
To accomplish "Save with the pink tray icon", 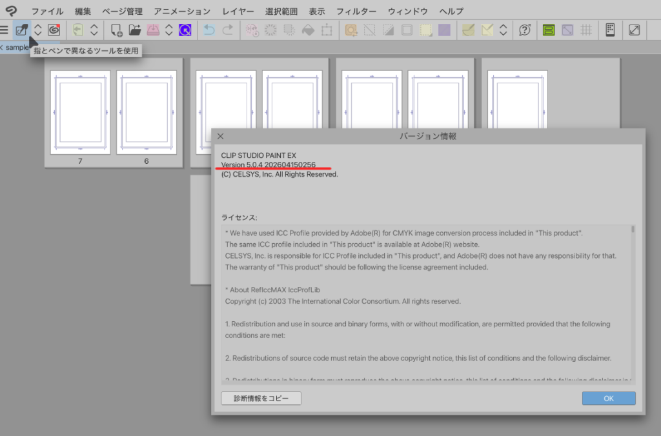I will coord(153,30).
